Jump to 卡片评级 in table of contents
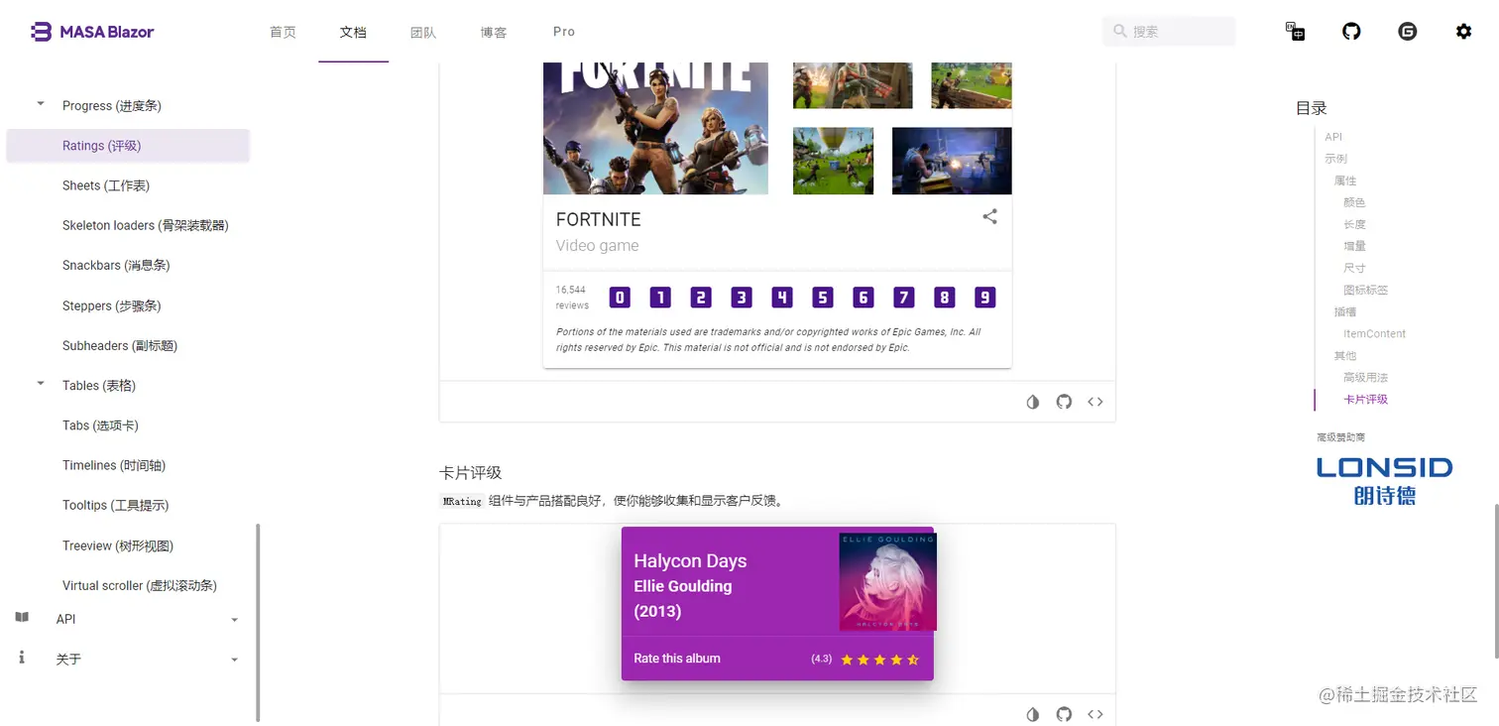1499x726 pixels. coord(1365,399)
